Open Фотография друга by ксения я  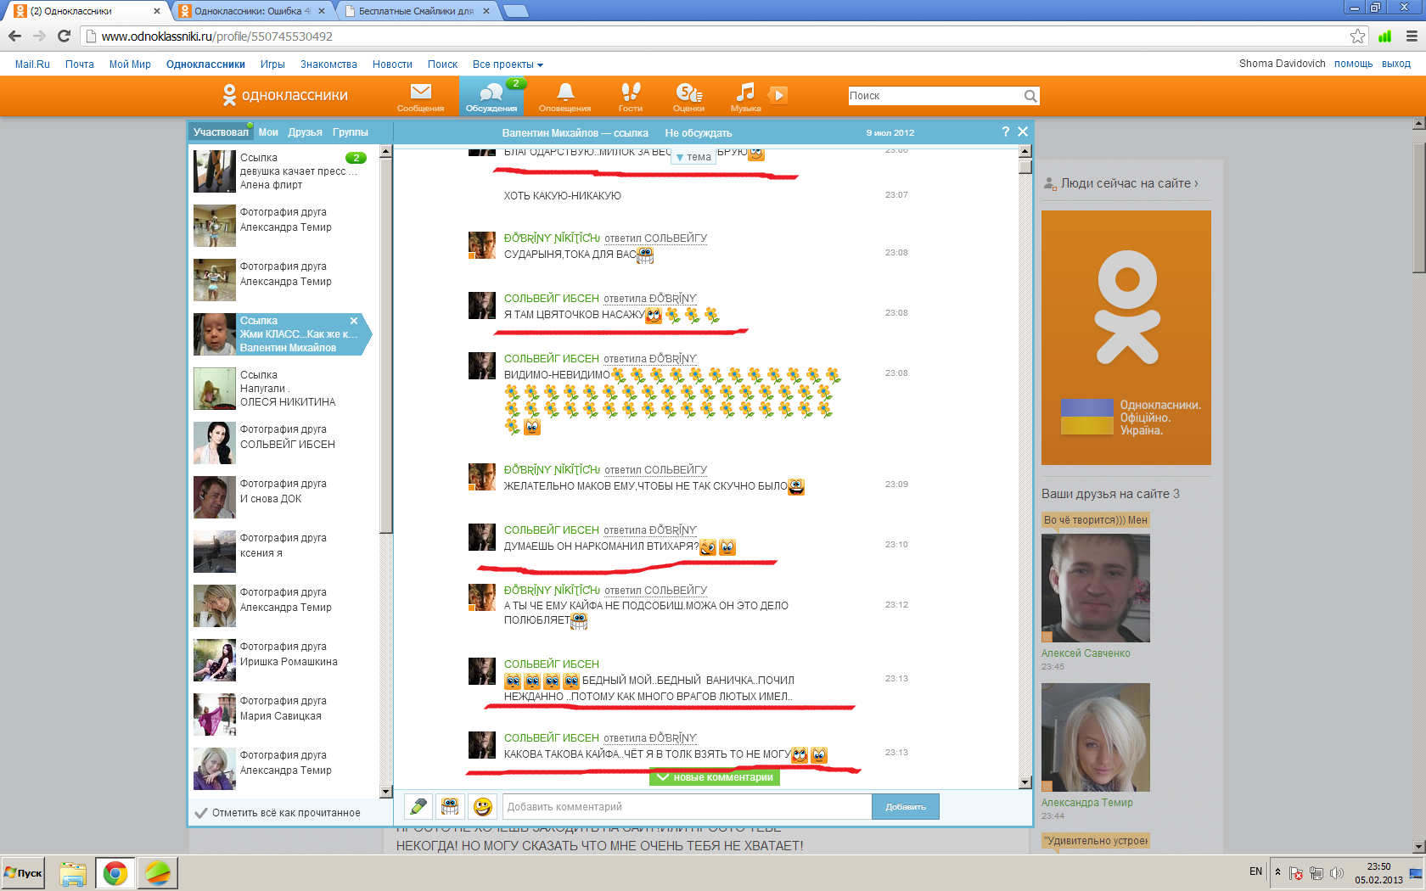coord(284,552)
